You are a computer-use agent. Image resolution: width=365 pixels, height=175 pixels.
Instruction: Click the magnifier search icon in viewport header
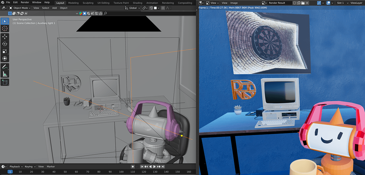105,14
